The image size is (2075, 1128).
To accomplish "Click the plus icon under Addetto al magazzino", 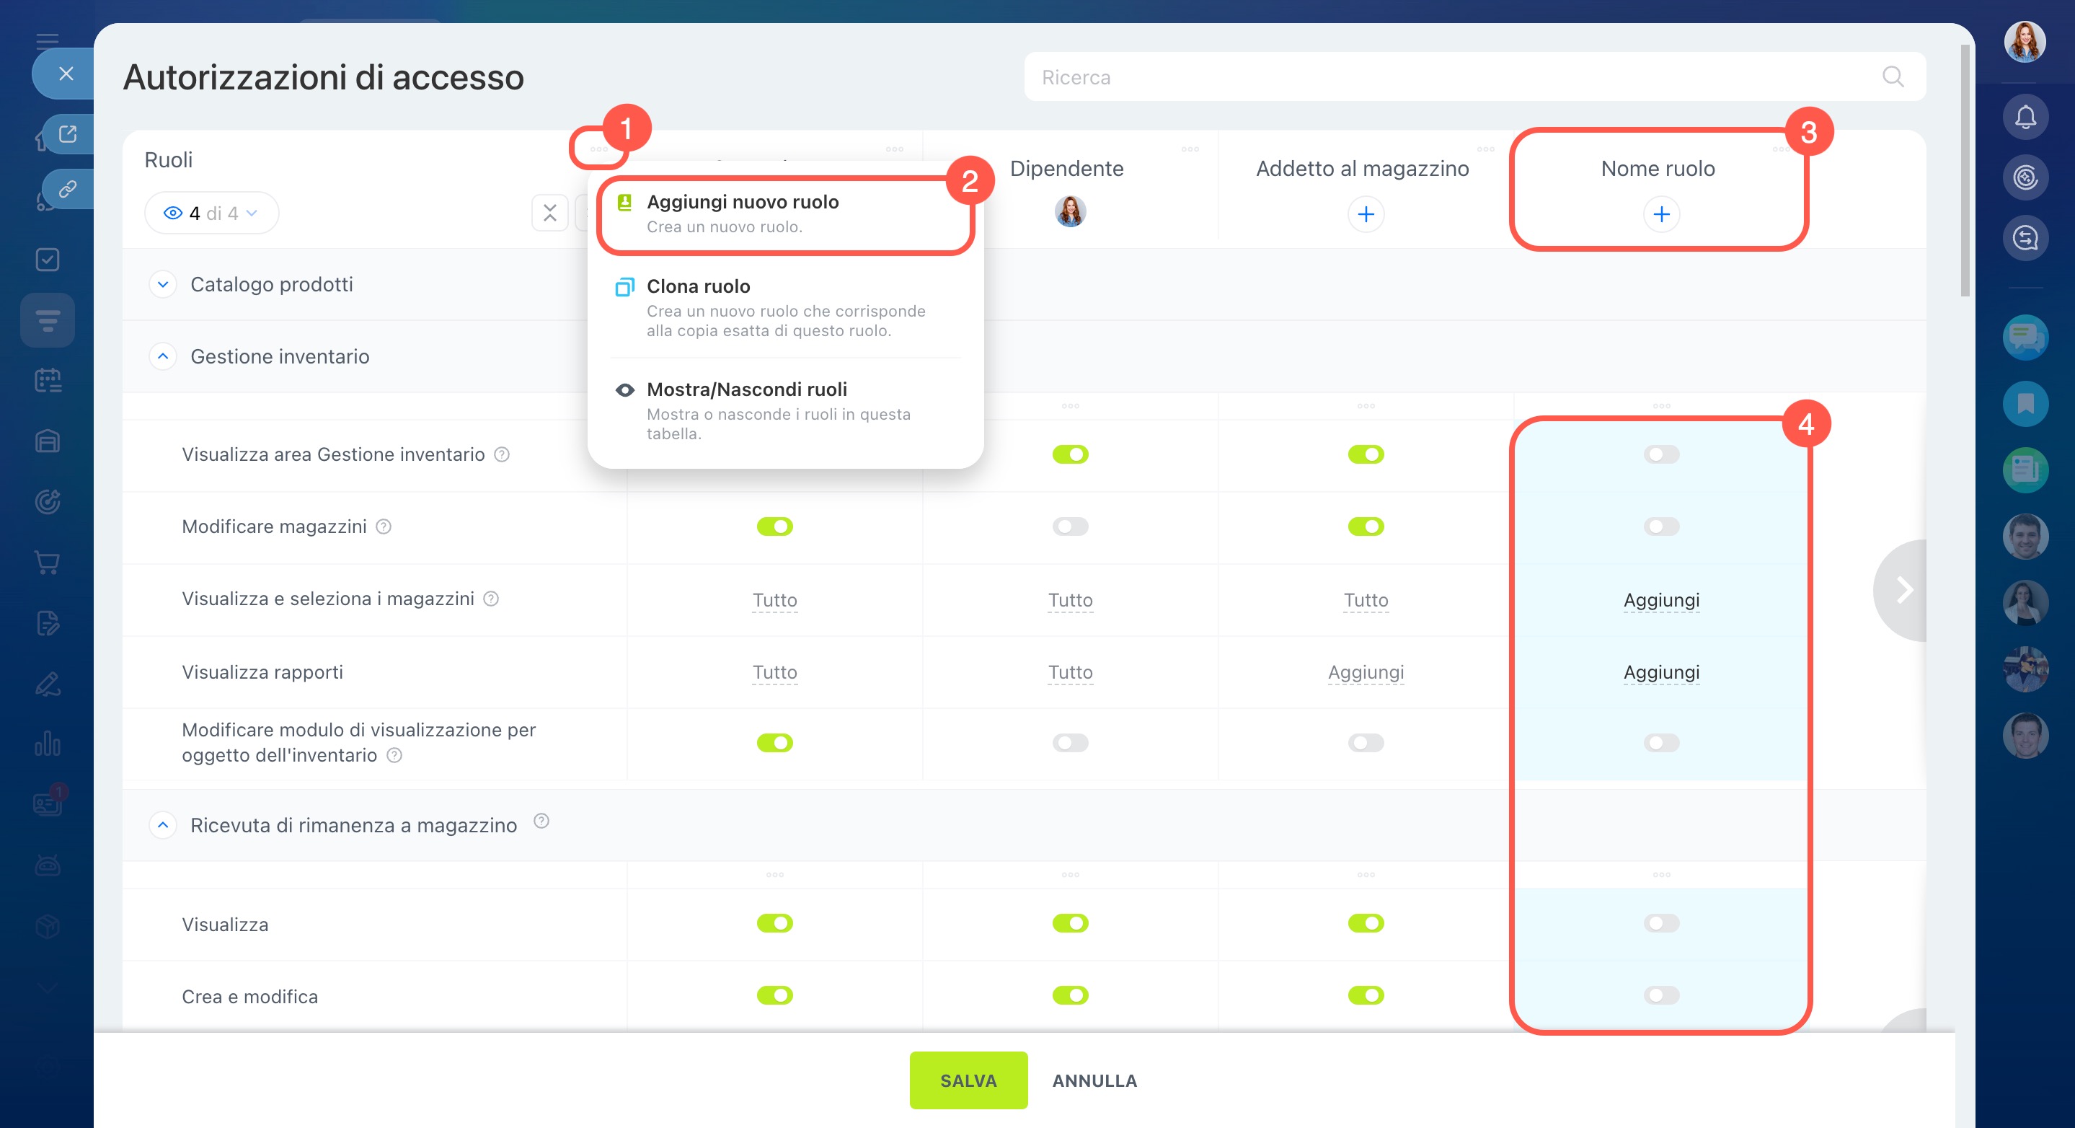I will pos(1366,214).
